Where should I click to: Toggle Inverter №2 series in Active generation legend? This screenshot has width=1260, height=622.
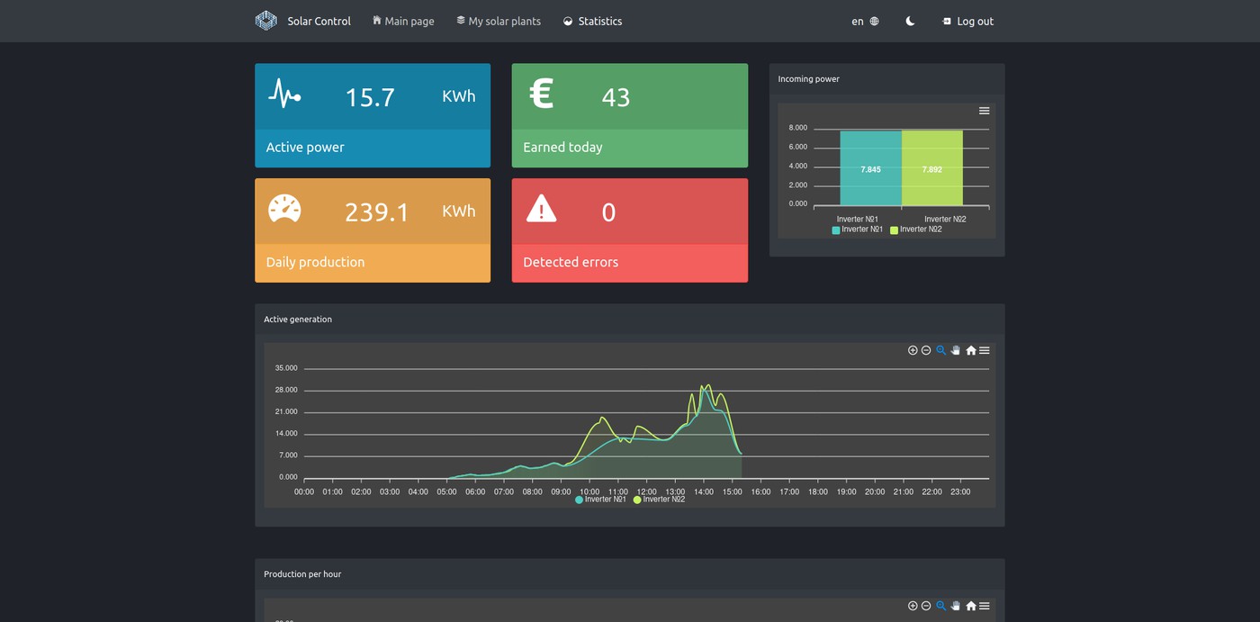coord(659,500)
